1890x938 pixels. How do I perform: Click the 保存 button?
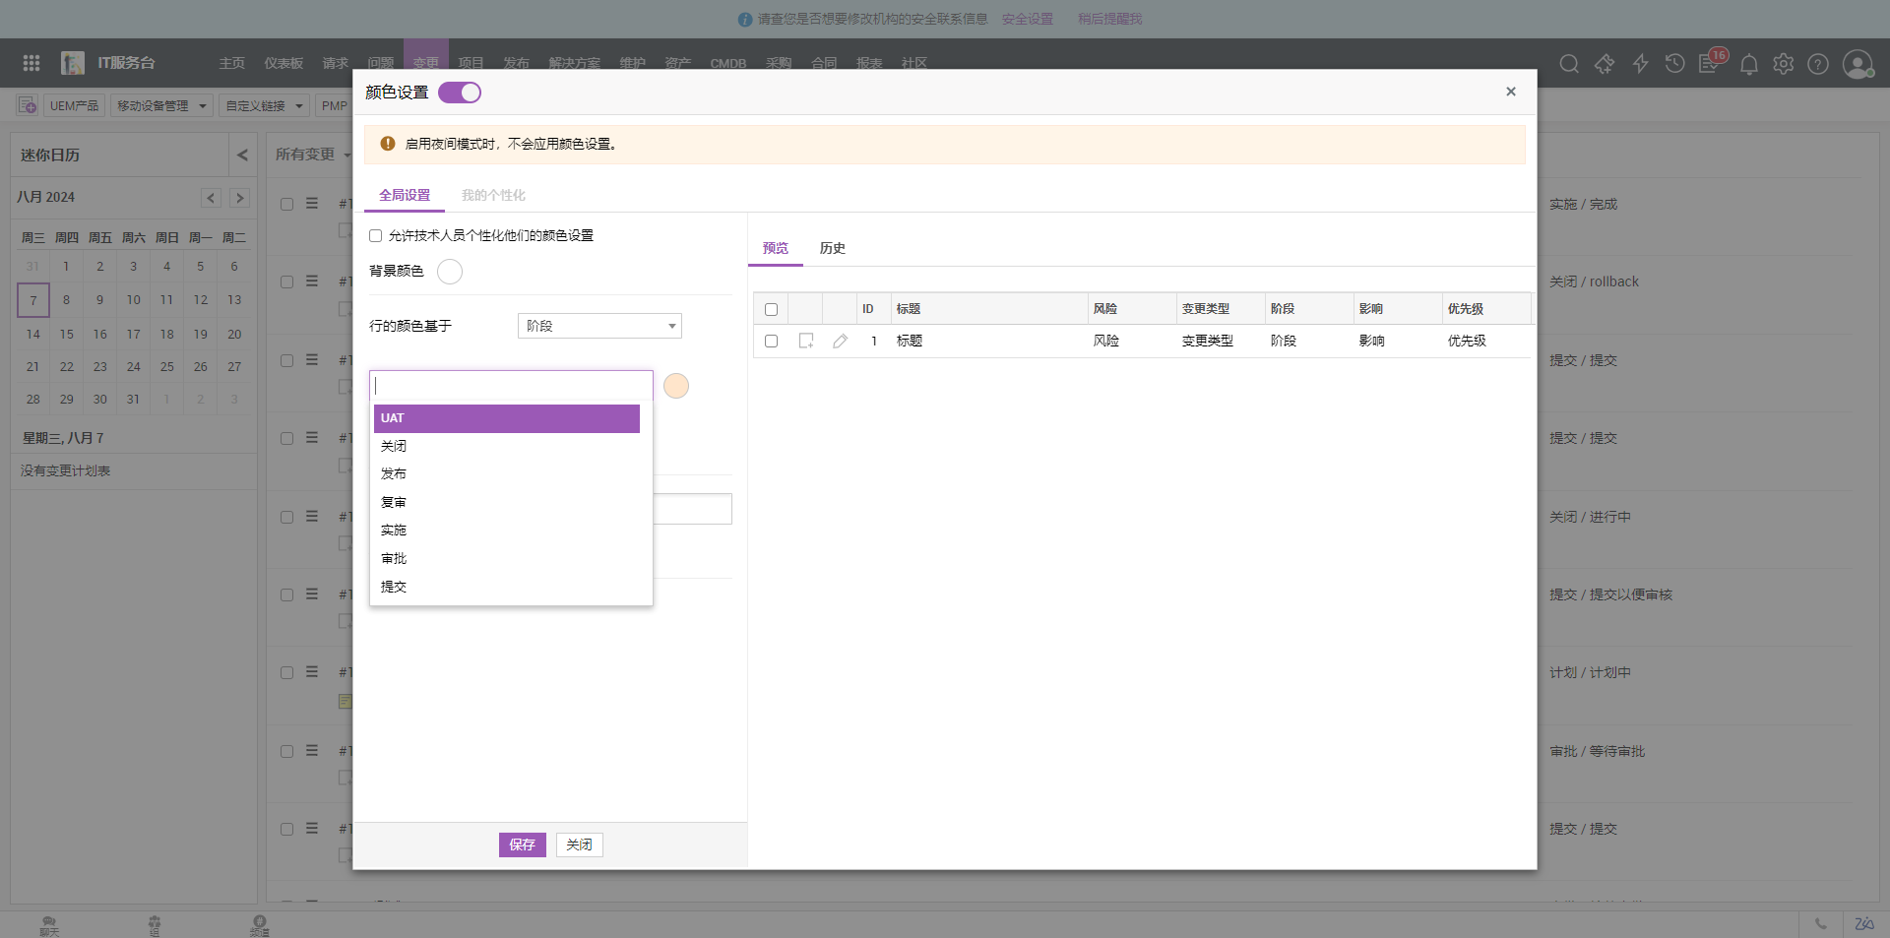(522, 844)
